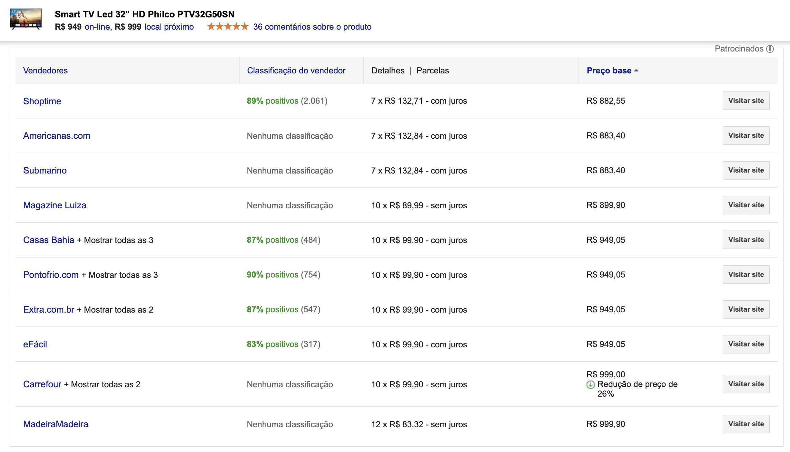Click the Redução de preço de 26% text
This screenshot has width=790, height=452.
coord(637,389)
